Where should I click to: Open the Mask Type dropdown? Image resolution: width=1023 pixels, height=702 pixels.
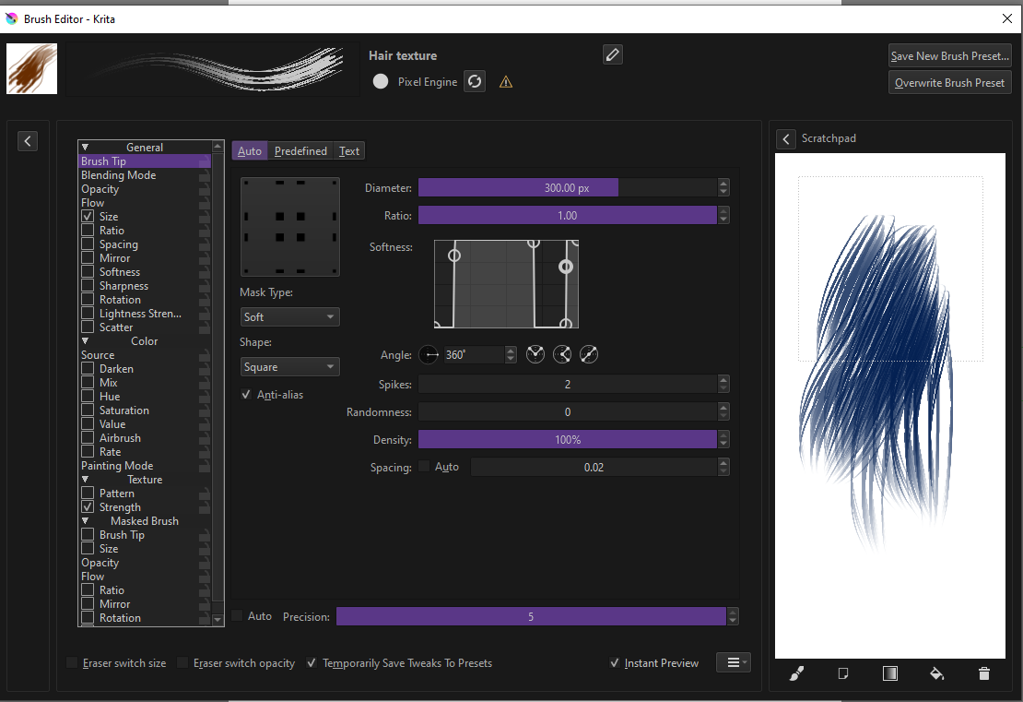click(x=289, y=317)
